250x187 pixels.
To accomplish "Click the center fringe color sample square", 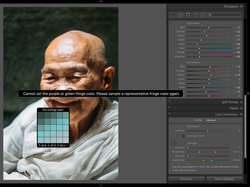I will 53,128.
